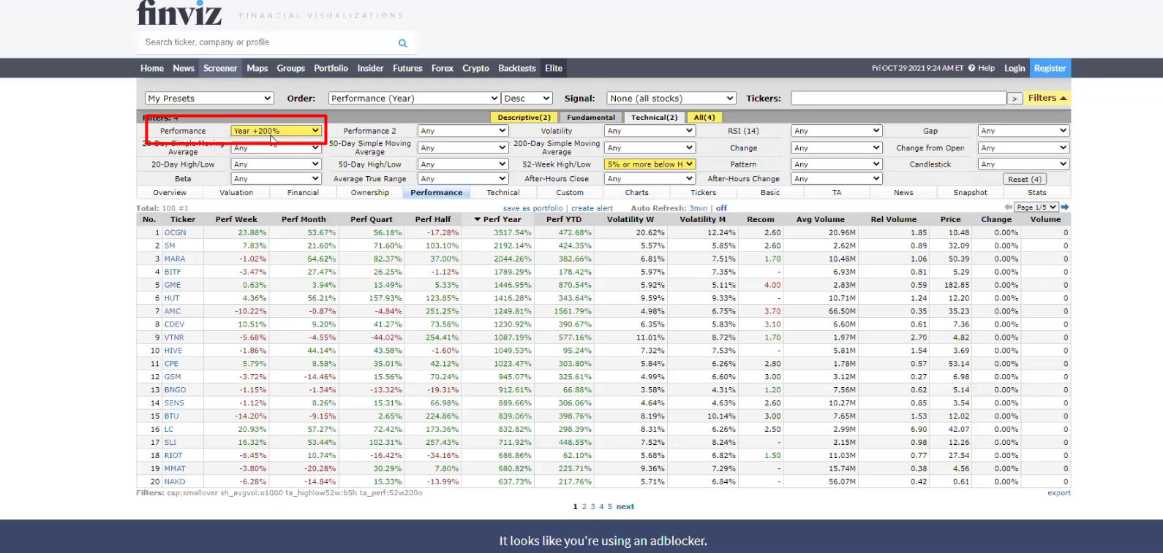Go to previous page arrow icon
Viewport: 1163px width, 553px height.
pyautogui.click(x=1009, y=207)
